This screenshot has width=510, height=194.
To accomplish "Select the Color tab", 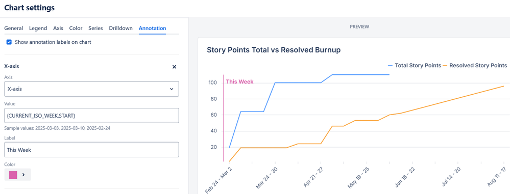I will pos(76,28).
